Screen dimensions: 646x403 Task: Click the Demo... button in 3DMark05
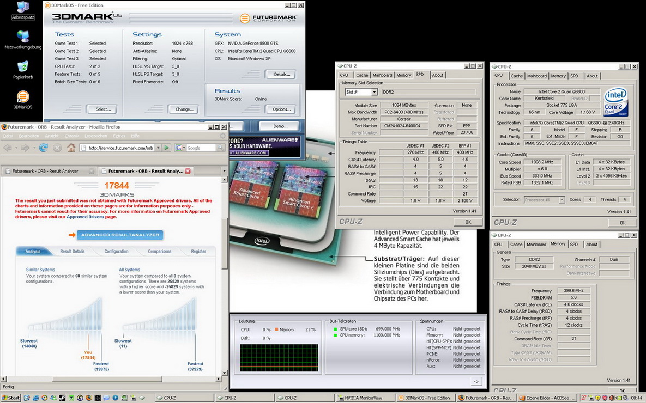[279, 126]
